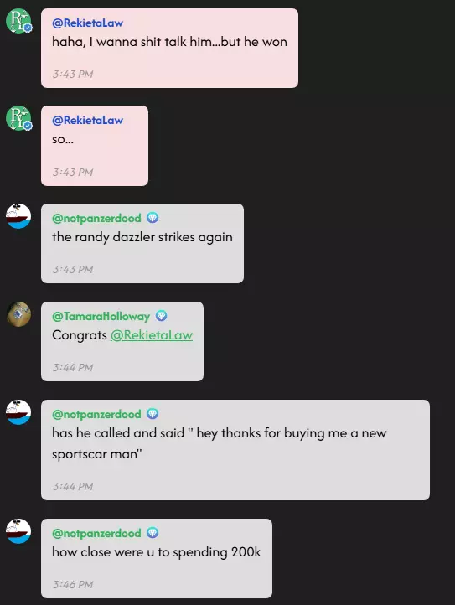This screenshot has width=455, height=605.
Task: Click RekietaLaw avatar beside 'so...' message
Action: [x=18, y=118]
